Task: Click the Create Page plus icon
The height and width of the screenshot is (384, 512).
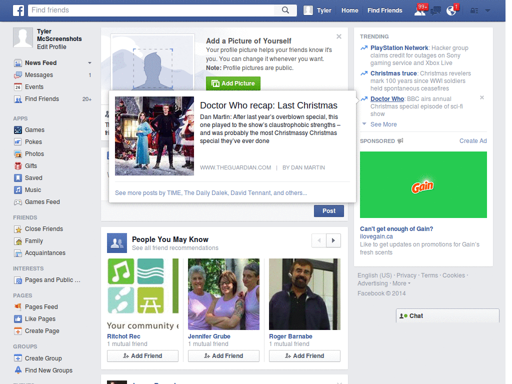Action: (x=18, y=331)
